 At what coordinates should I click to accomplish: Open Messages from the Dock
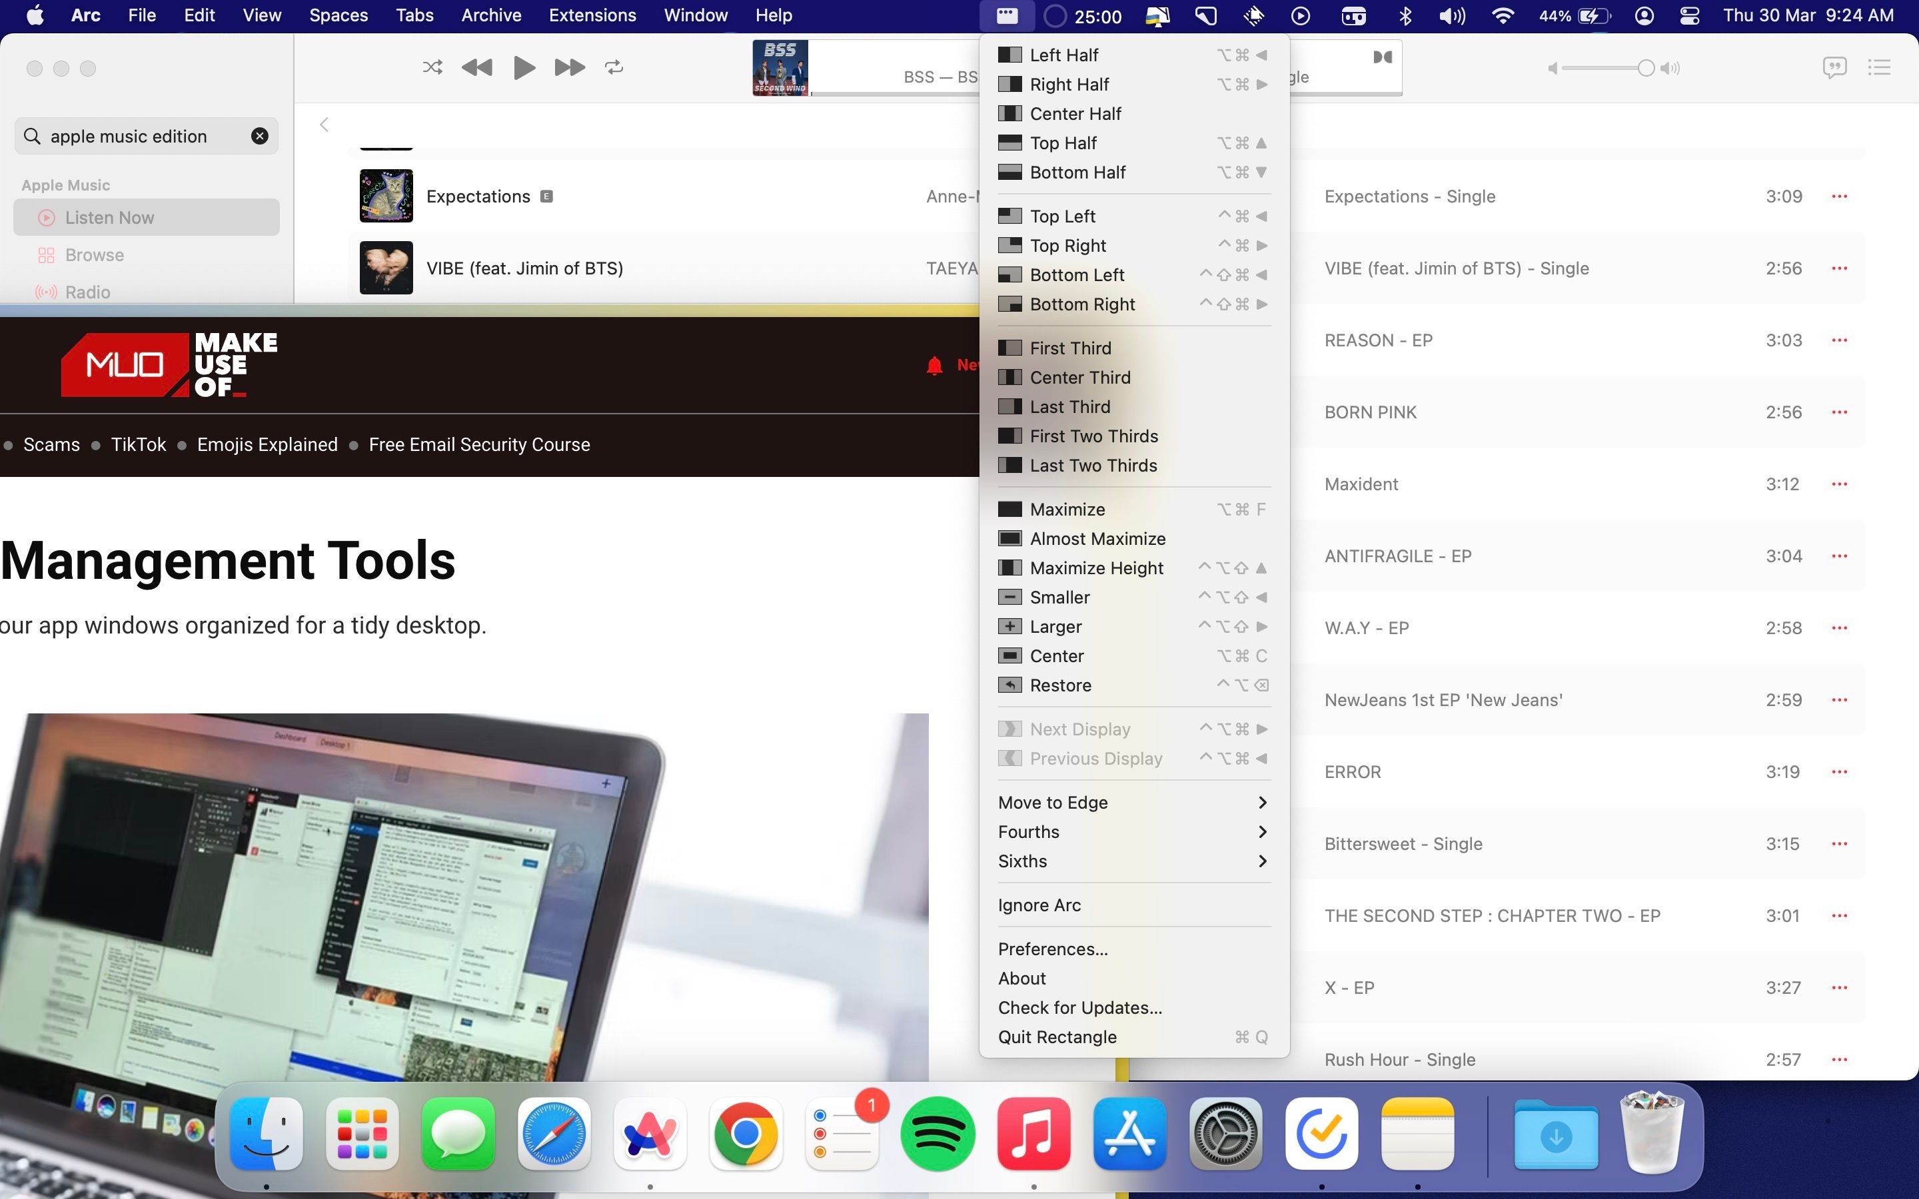coord(458,1134)
